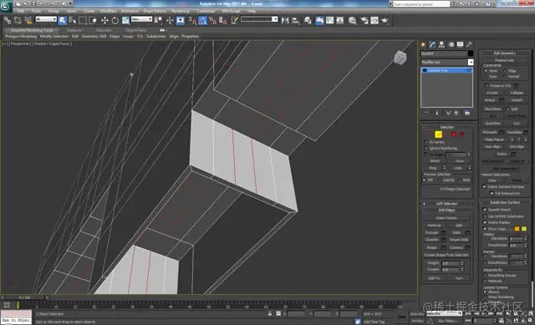Click the Mirror tool icon
Viewport: 535px width, 325px height.
click(285, 20)
